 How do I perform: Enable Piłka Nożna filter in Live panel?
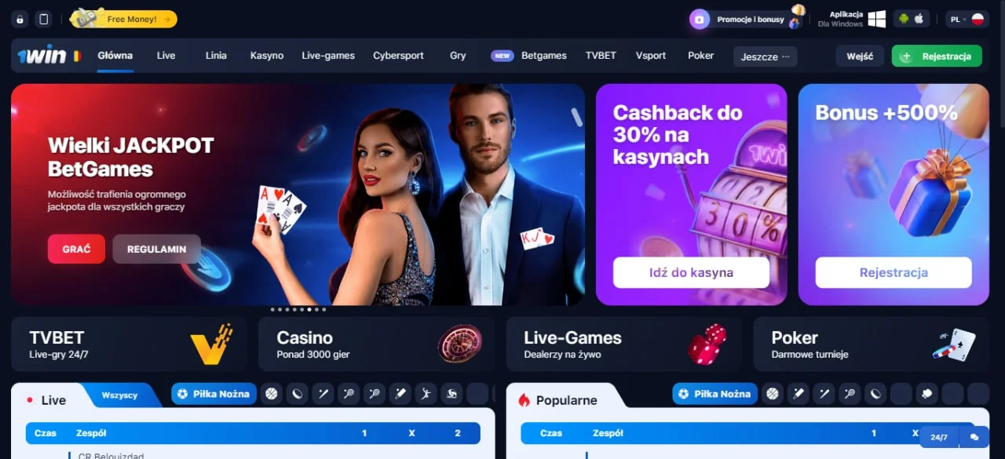214,394
